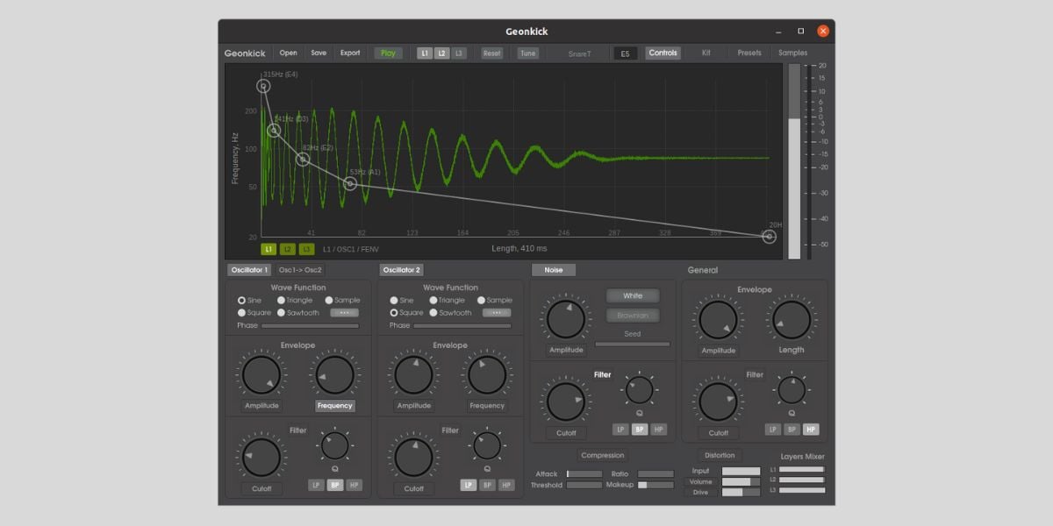
Task: Turn the Oscillator 1 envelope Amplitude knob
Action: click(261, 374)
